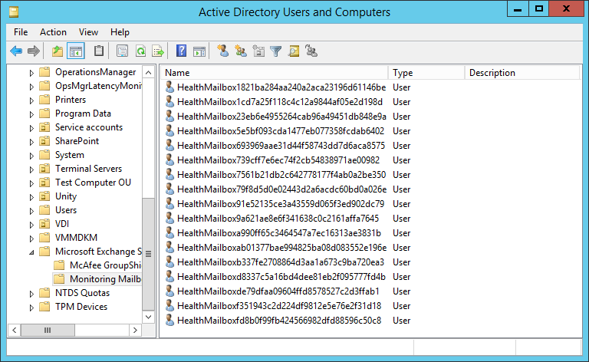Click the tree pane vertical scrollbar thumb
Screen dimensions: 589x362
click(x=149, y=254)
